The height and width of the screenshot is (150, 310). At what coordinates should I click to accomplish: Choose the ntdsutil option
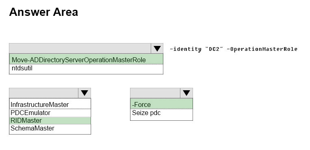pyautogui.click(x=86, y=68)
